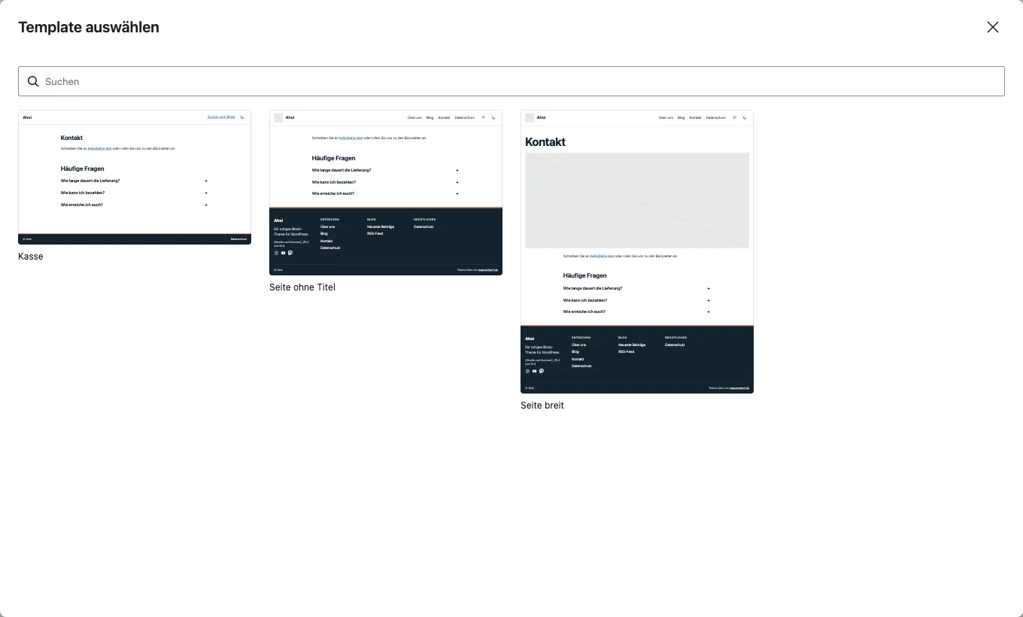
Task: Pick the Seite breit template preview
Action: (637, 252)
